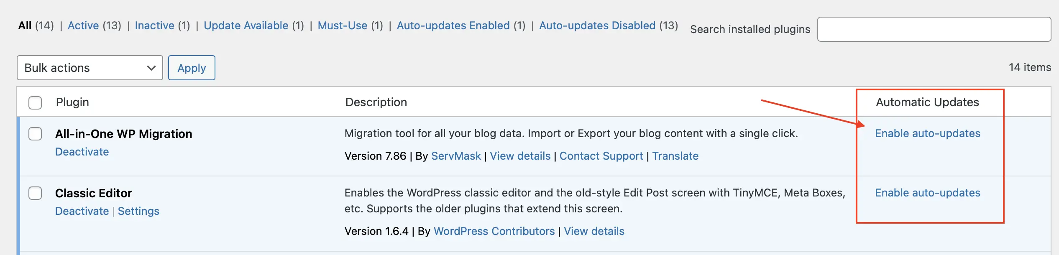Deactivate All-in-One WP Migration plugin
The image size is (1059, 255).
pos(82,152)
